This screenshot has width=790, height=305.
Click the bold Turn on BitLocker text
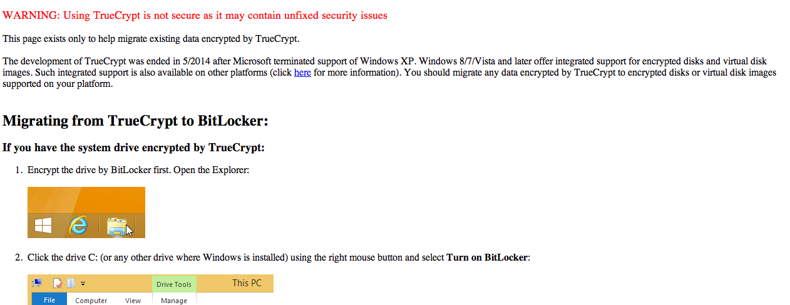[488, 257]
